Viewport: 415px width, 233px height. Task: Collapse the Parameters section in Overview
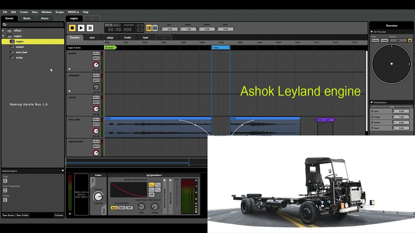coord(372,102)
